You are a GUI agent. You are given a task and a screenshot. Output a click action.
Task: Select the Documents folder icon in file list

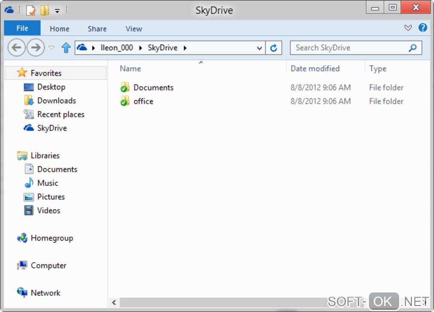pyautogui.click(x=125, y=87)
